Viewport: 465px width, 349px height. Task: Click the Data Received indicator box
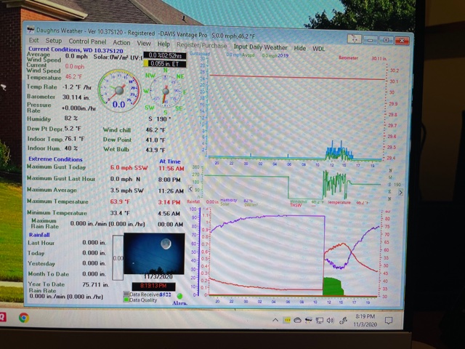point(126,294)
